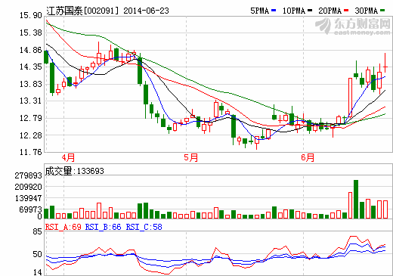Click the 30PMA legend label
The height and width of the screenshot is (276, 393).
[367, 11]
